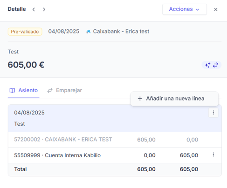Go to previous detail with left chevron
227x188 pixels.
[x=34, y=9]
